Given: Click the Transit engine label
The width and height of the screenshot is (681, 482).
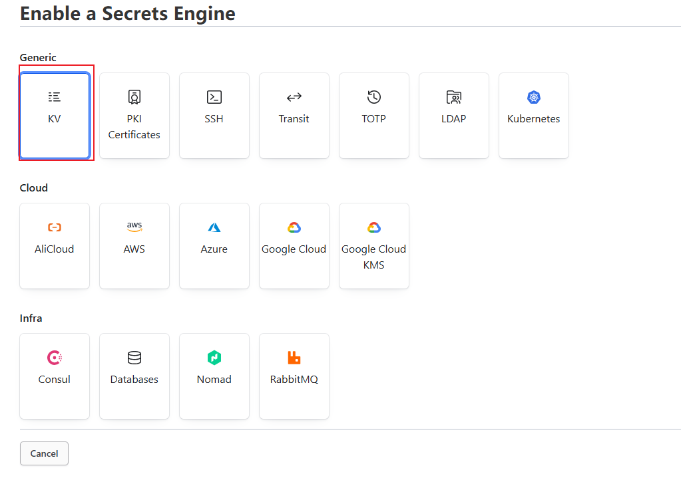Looking at the screenshot, I should coord(294,119).
